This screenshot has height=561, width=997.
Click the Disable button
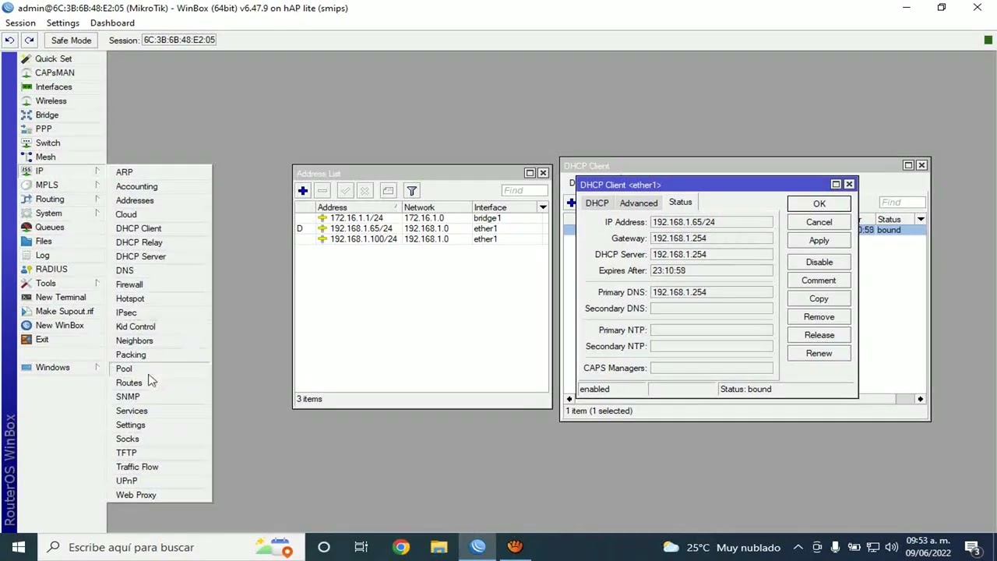[819, 262]
